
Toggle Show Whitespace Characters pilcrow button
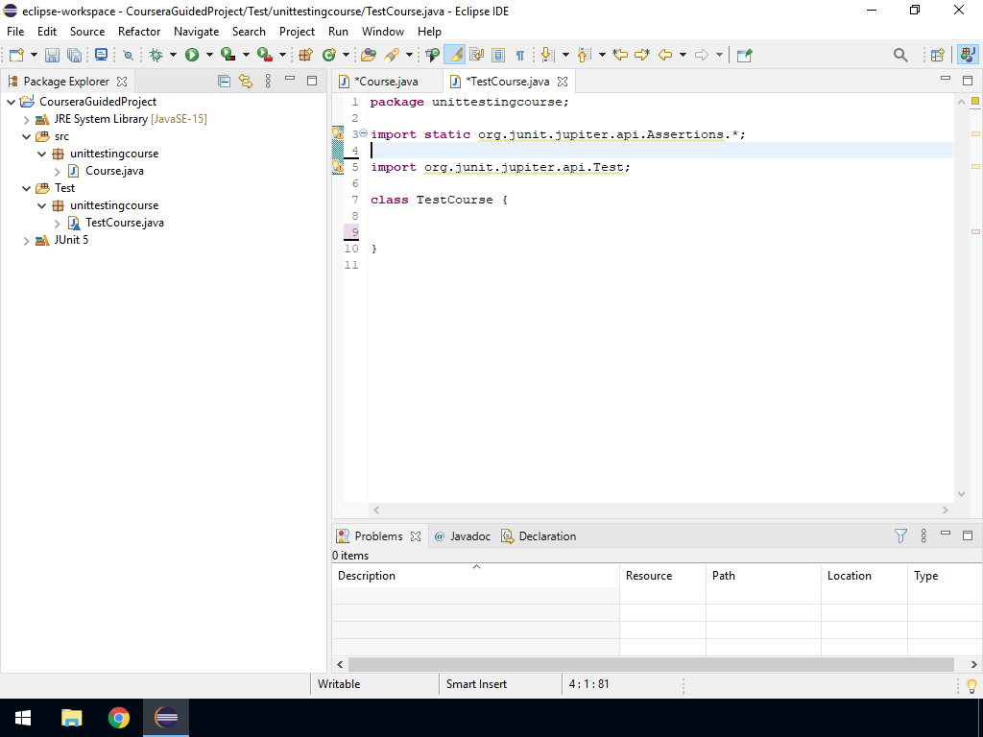click(x=519, y=56)
